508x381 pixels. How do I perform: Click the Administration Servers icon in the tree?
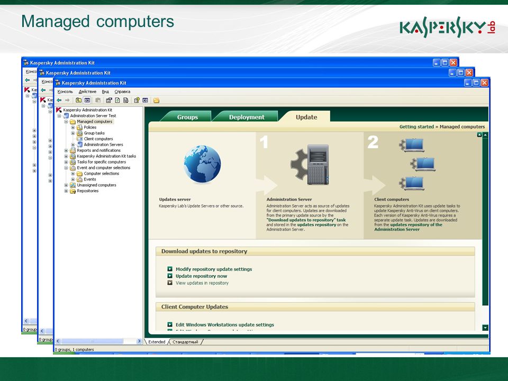80,144
